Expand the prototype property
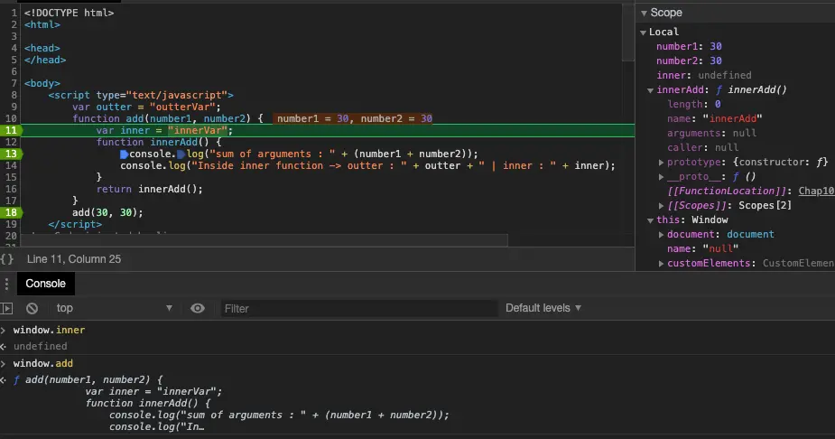The image size is (835, 439). (x=661, y=162)
